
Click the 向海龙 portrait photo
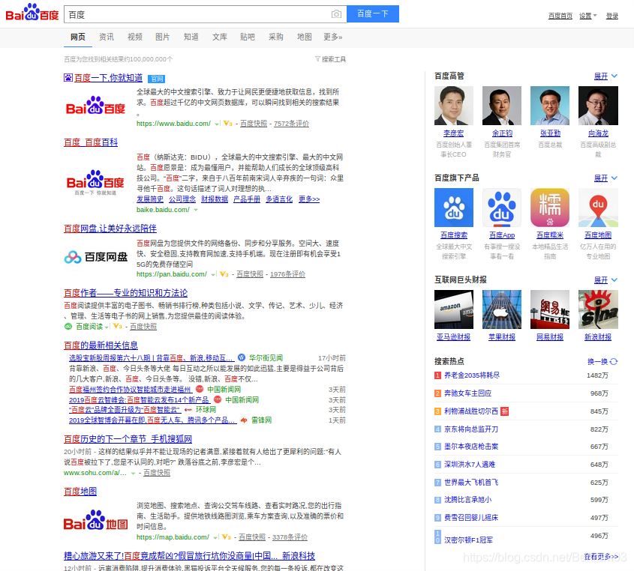click(x=597, y=106)
